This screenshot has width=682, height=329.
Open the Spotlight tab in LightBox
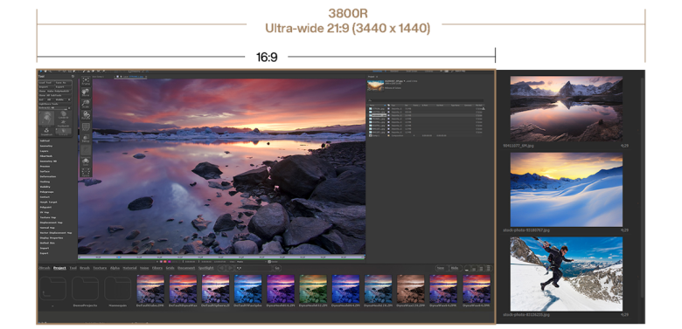[x=205, y=268]
